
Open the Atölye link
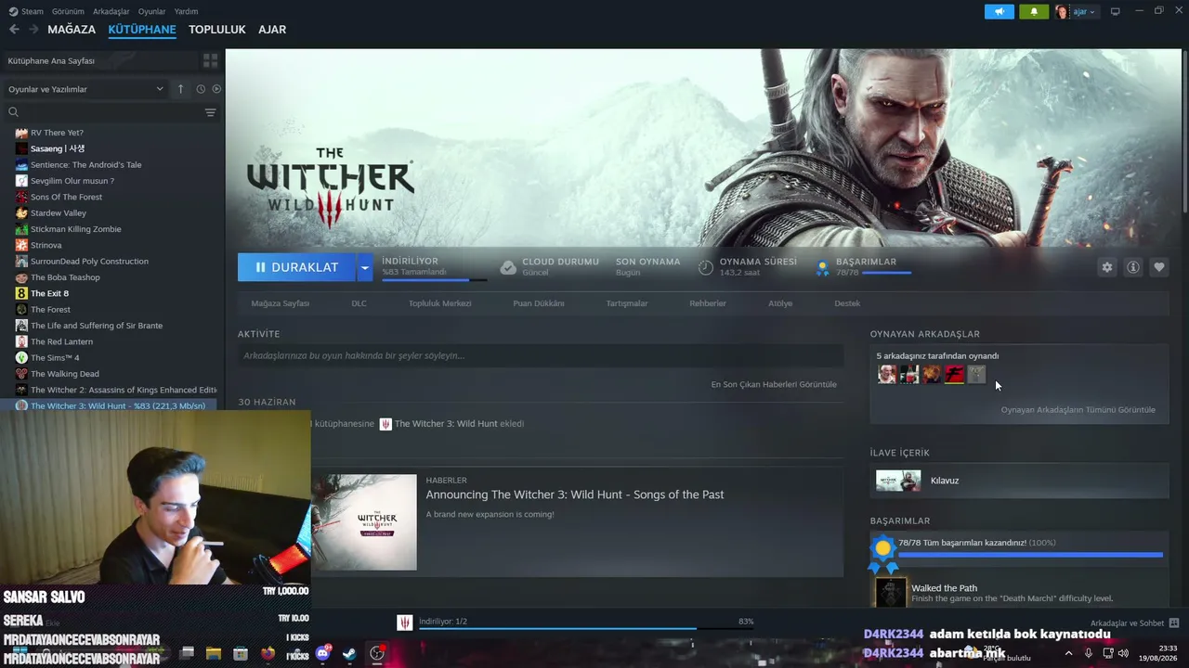780,303
